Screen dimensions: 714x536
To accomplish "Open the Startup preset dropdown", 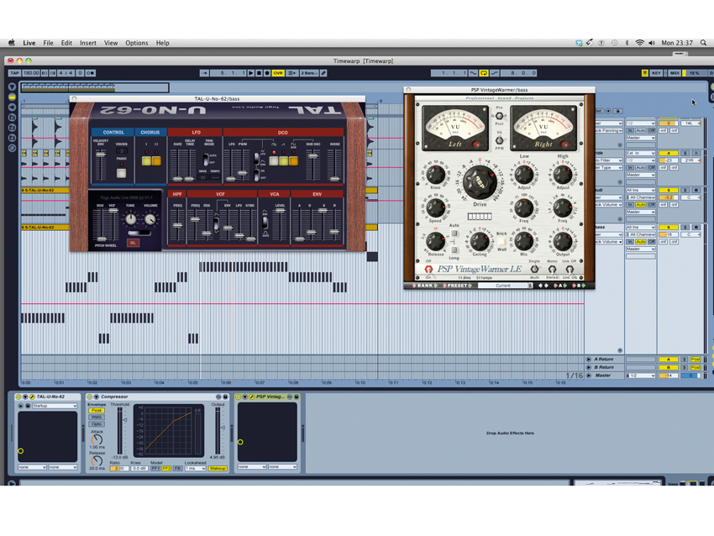I will click(x=55, y=406).
